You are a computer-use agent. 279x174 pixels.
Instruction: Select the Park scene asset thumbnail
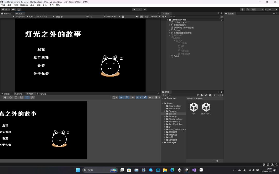[x=193, y=109]
